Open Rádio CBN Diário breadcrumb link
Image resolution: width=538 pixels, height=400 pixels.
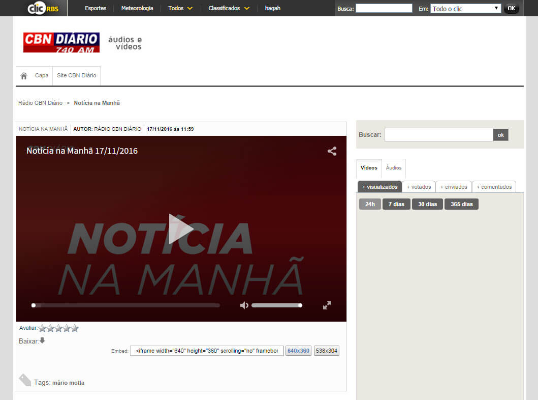pos(40,103)
